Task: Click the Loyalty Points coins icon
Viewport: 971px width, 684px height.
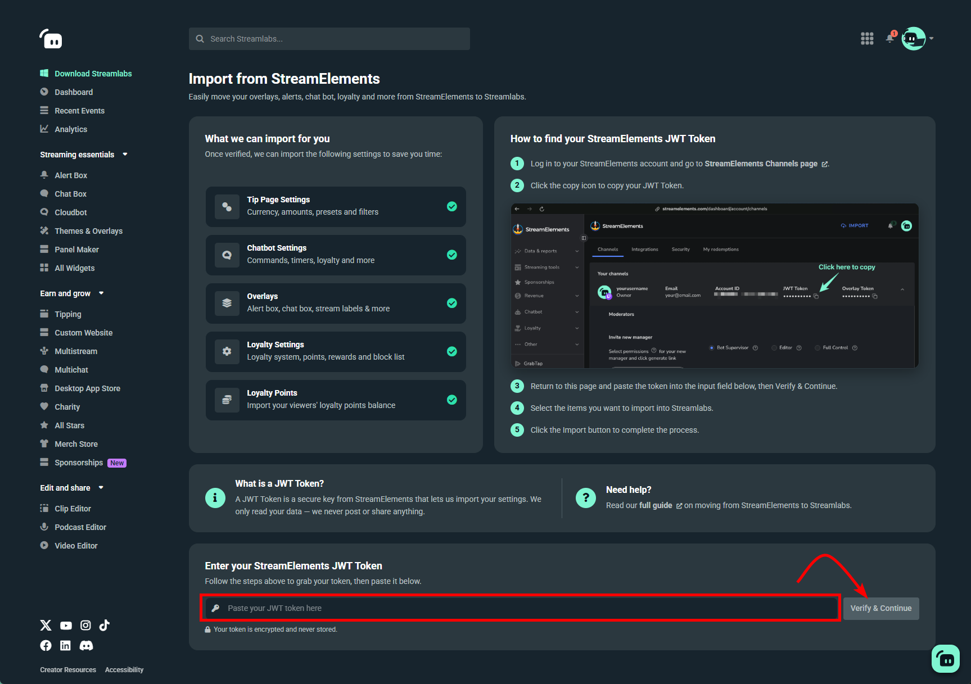Action: coord(227,400)
